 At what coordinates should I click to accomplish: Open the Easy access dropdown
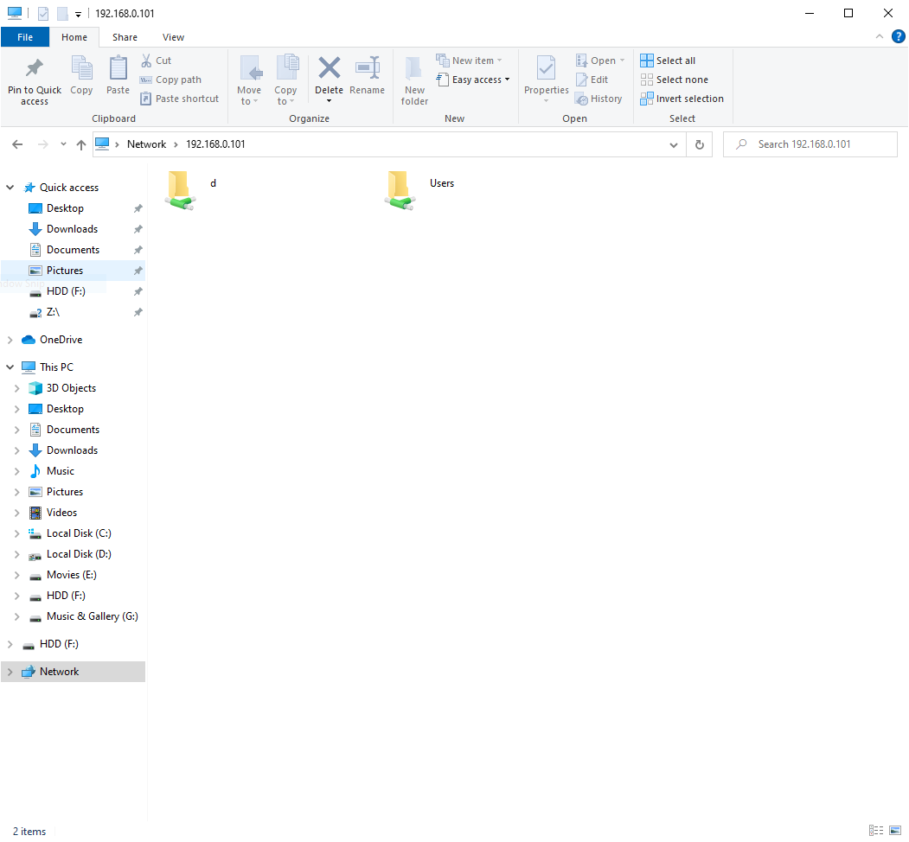(473, 80)
